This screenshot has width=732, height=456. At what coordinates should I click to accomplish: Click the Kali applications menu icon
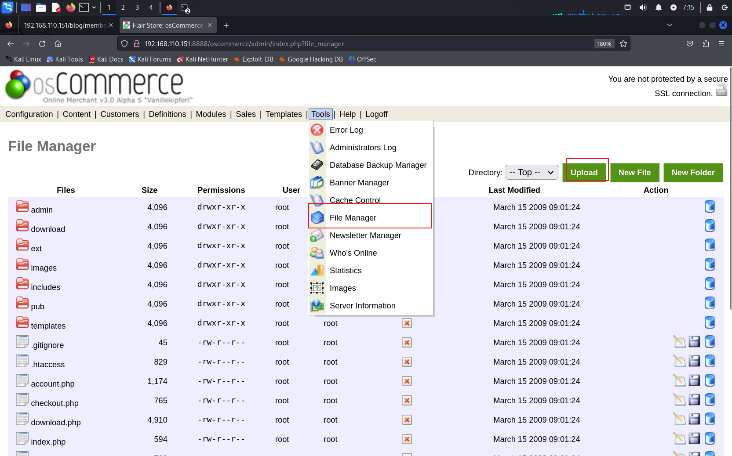click(8, 7)
